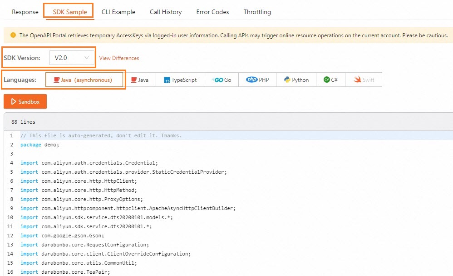Viewport: 453px width, 276px height.
Task: Click the TeaPair import line
Action: coord(65,272)
